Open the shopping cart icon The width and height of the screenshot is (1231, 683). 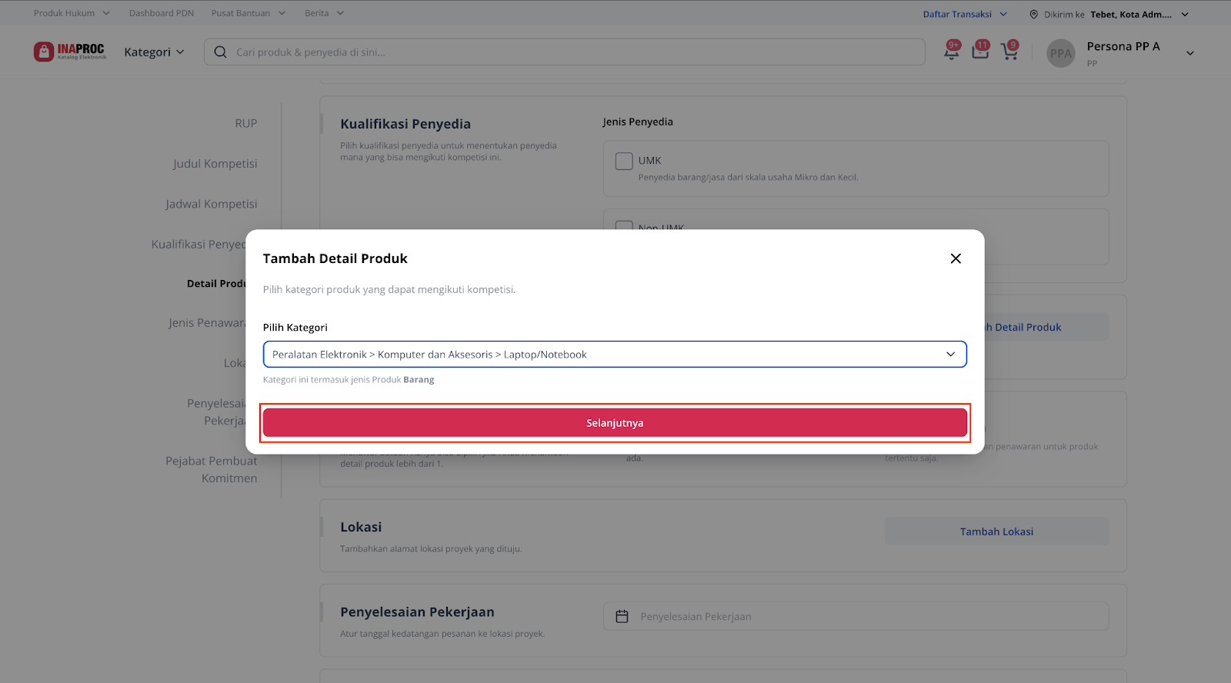tap(1009, 52)
